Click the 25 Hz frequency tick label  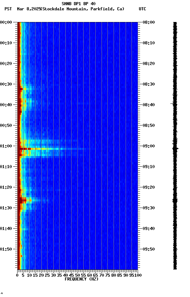(x=47, y=275)
